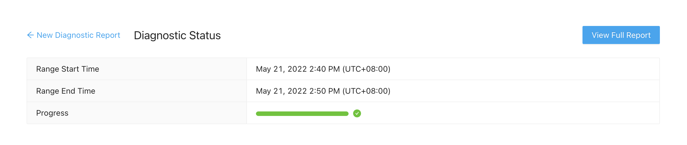The width and height of the screenshot is (687, 145).
Task: Click the back arrow icon
Action: pos(30,35)
